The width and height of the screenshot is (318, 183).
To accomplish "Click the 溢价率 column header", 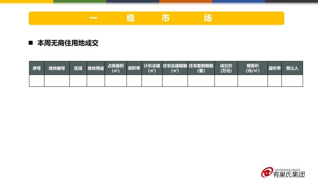I will coord(275,68).
